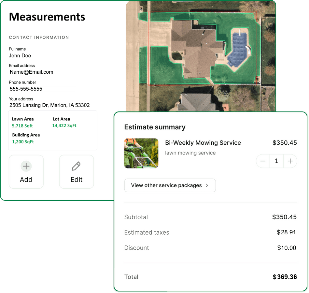Click the quantity value between stepper buttons
This screenshot has height=293, width=309.
tap(276, 161)
